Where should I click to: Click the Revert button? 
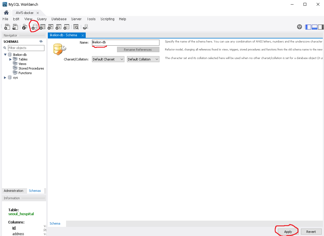[311, 232]
